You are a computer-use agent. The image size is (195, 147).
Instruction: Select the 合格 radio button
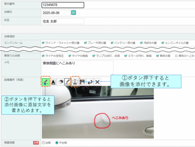pos(43,142)
